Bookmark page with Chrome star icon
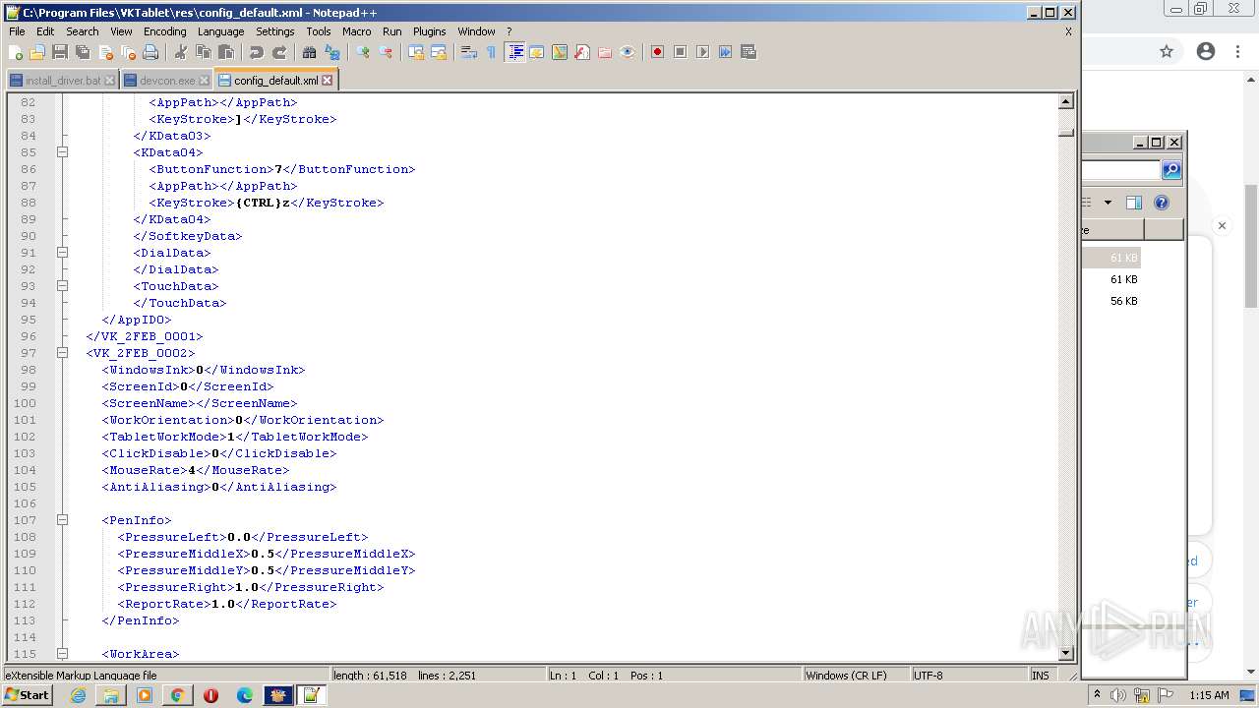This screenshot has width=1259, height=708. coord(1167,52)
